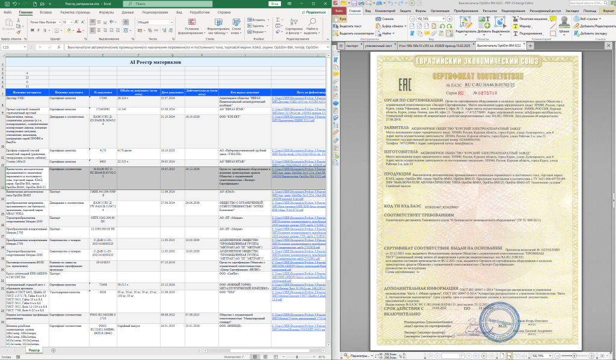Open the file path link in Уголок 160x10 row
Screen dimensions: 616x360
point(298,163)
